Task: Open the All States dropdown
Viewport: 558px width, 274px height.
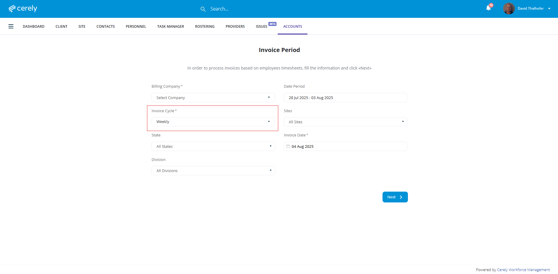Action: 213,146
